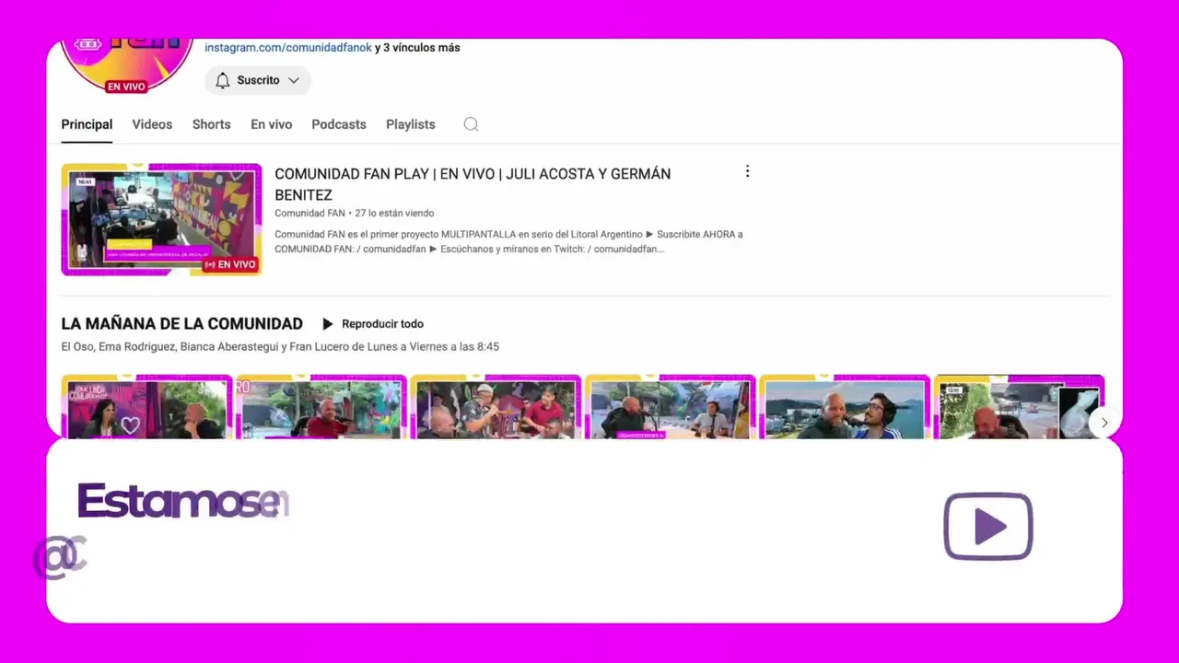Click the 'Comunidad FAN' channel name under the title

[309, 213]
